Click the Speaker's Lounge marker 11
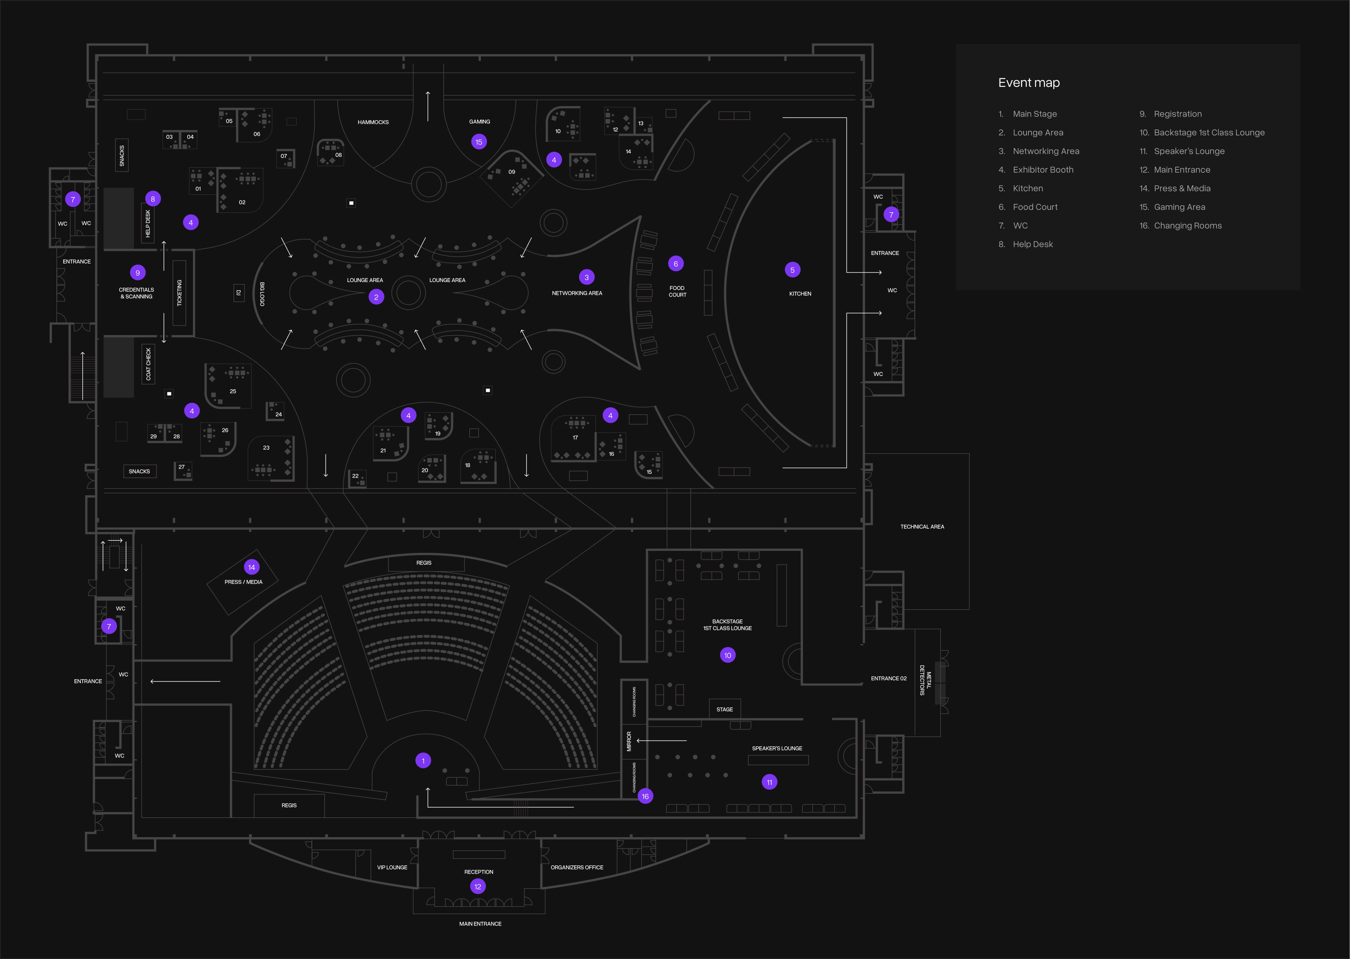The image size is (1350, 959). click(x=769, y=782)
